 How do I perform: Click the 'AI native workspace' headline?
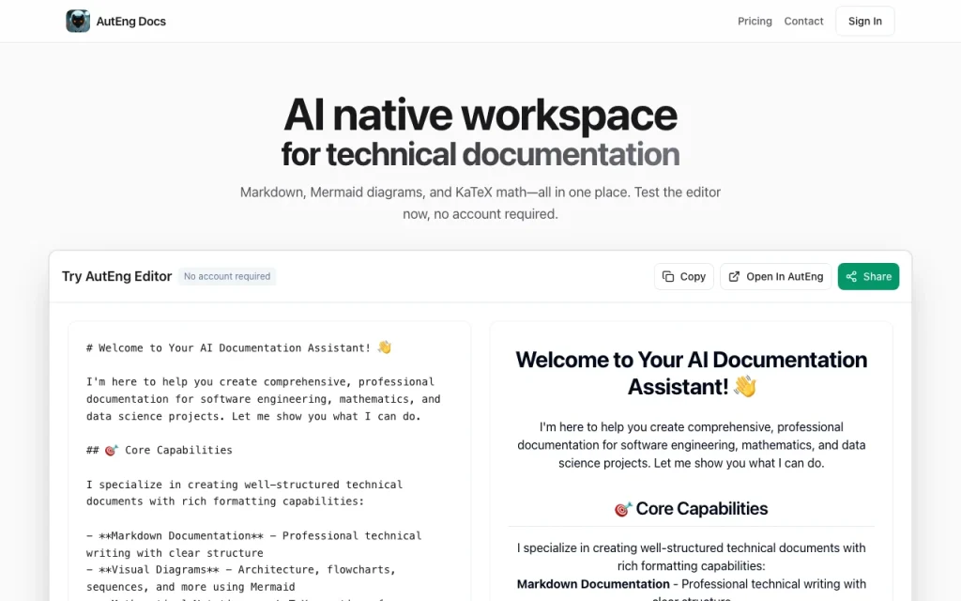pyautogui.click(x=480, y=115)
